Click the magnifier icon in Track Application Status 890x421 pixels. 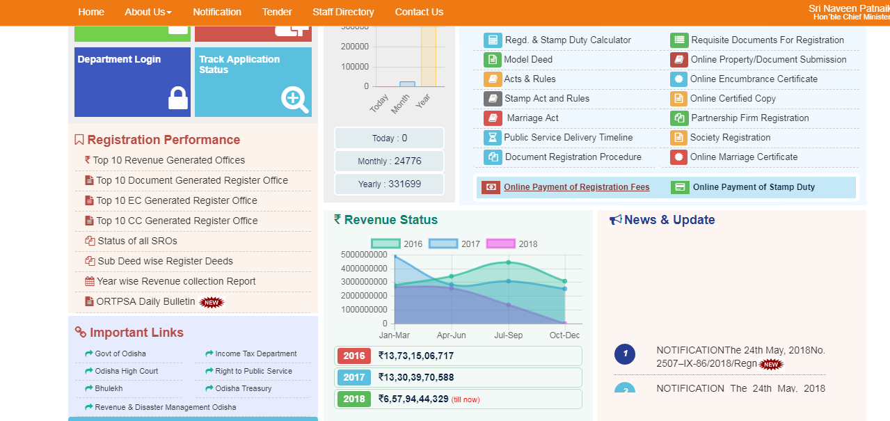[294, 100]
